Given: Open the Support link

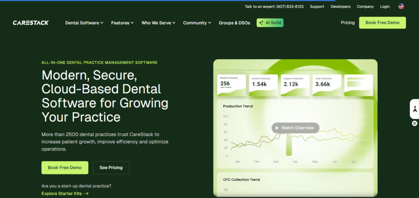Looking at the screenshot, I should point(317,7).
